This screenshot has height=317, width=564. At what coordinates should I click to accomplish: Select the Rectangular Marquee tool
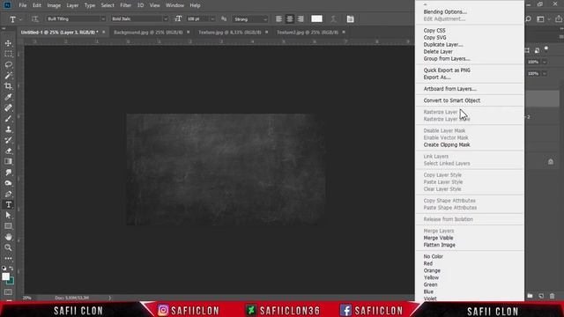pyautogui.click(x=8, y=54)
